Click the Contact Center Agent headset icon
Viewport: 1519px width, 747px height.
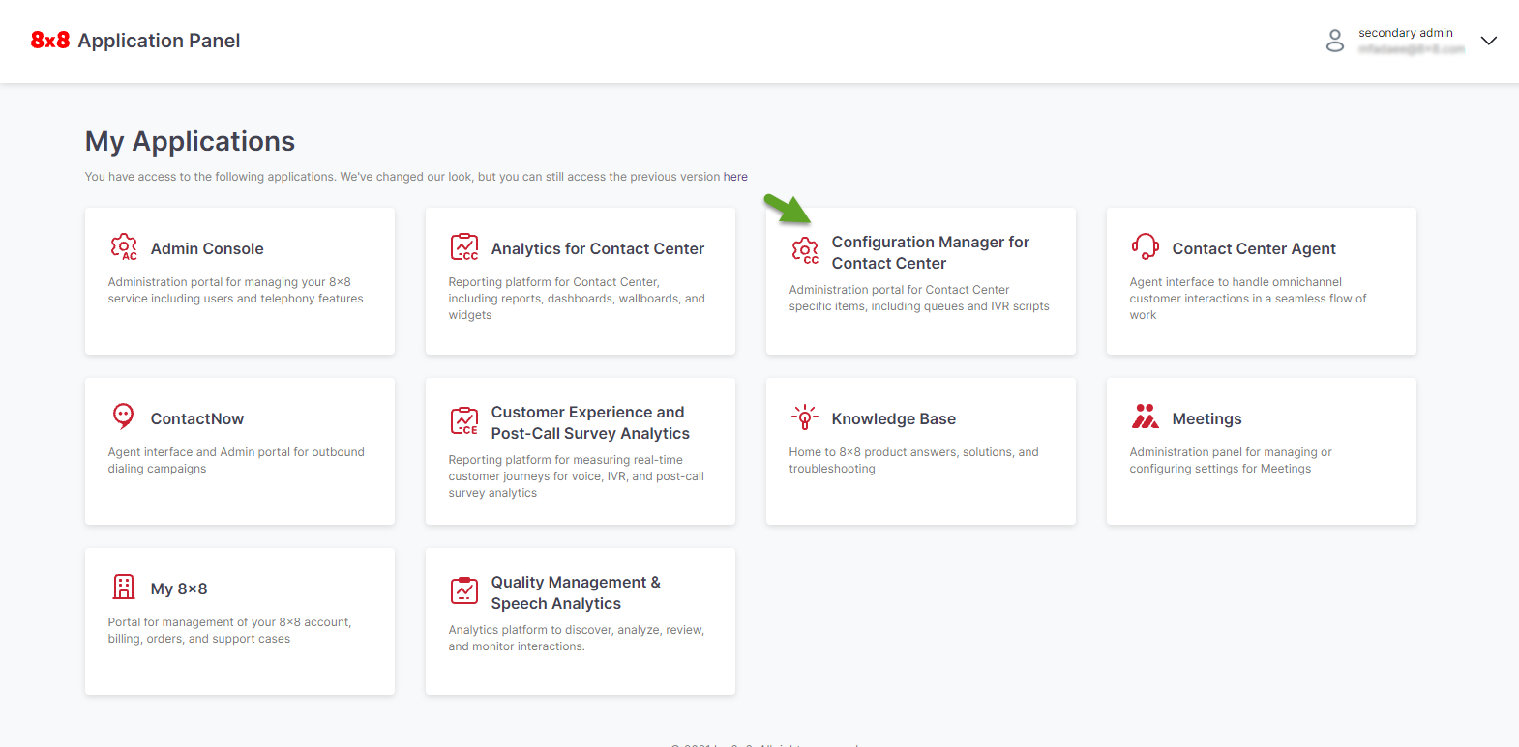pyautogui.click(x=1146, y=247)
